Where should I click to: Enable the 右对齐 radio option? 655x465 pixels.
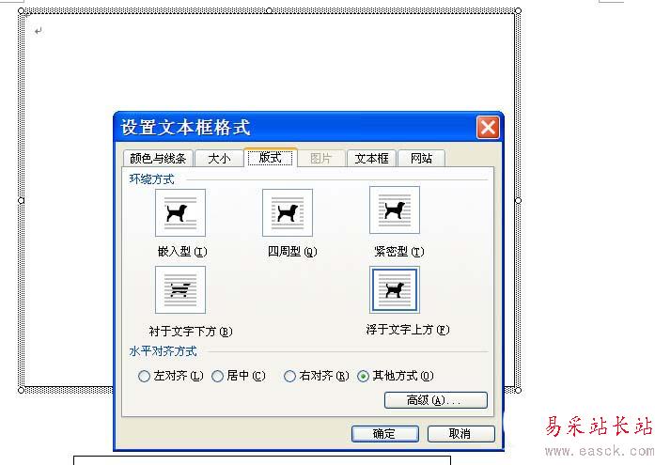[289, 377]
